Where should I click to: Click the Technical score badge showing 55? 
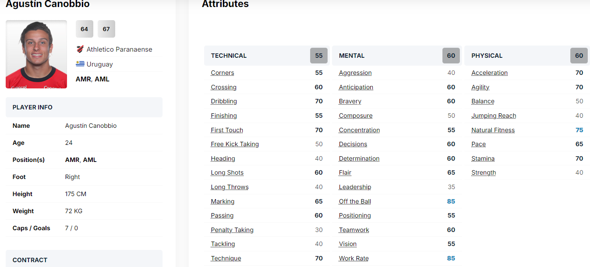click(x=318, y=56)
